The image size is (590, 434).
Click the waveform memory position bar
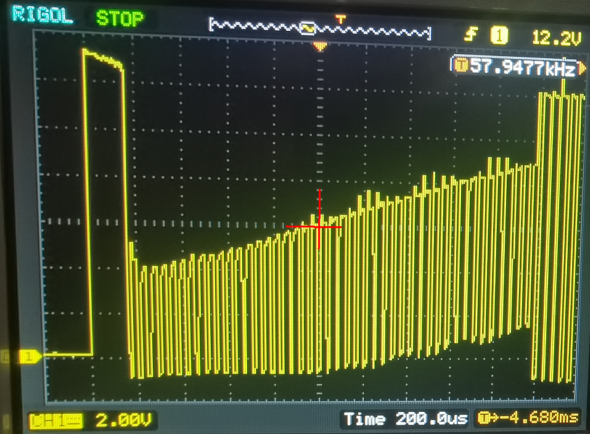coord(320,28)
